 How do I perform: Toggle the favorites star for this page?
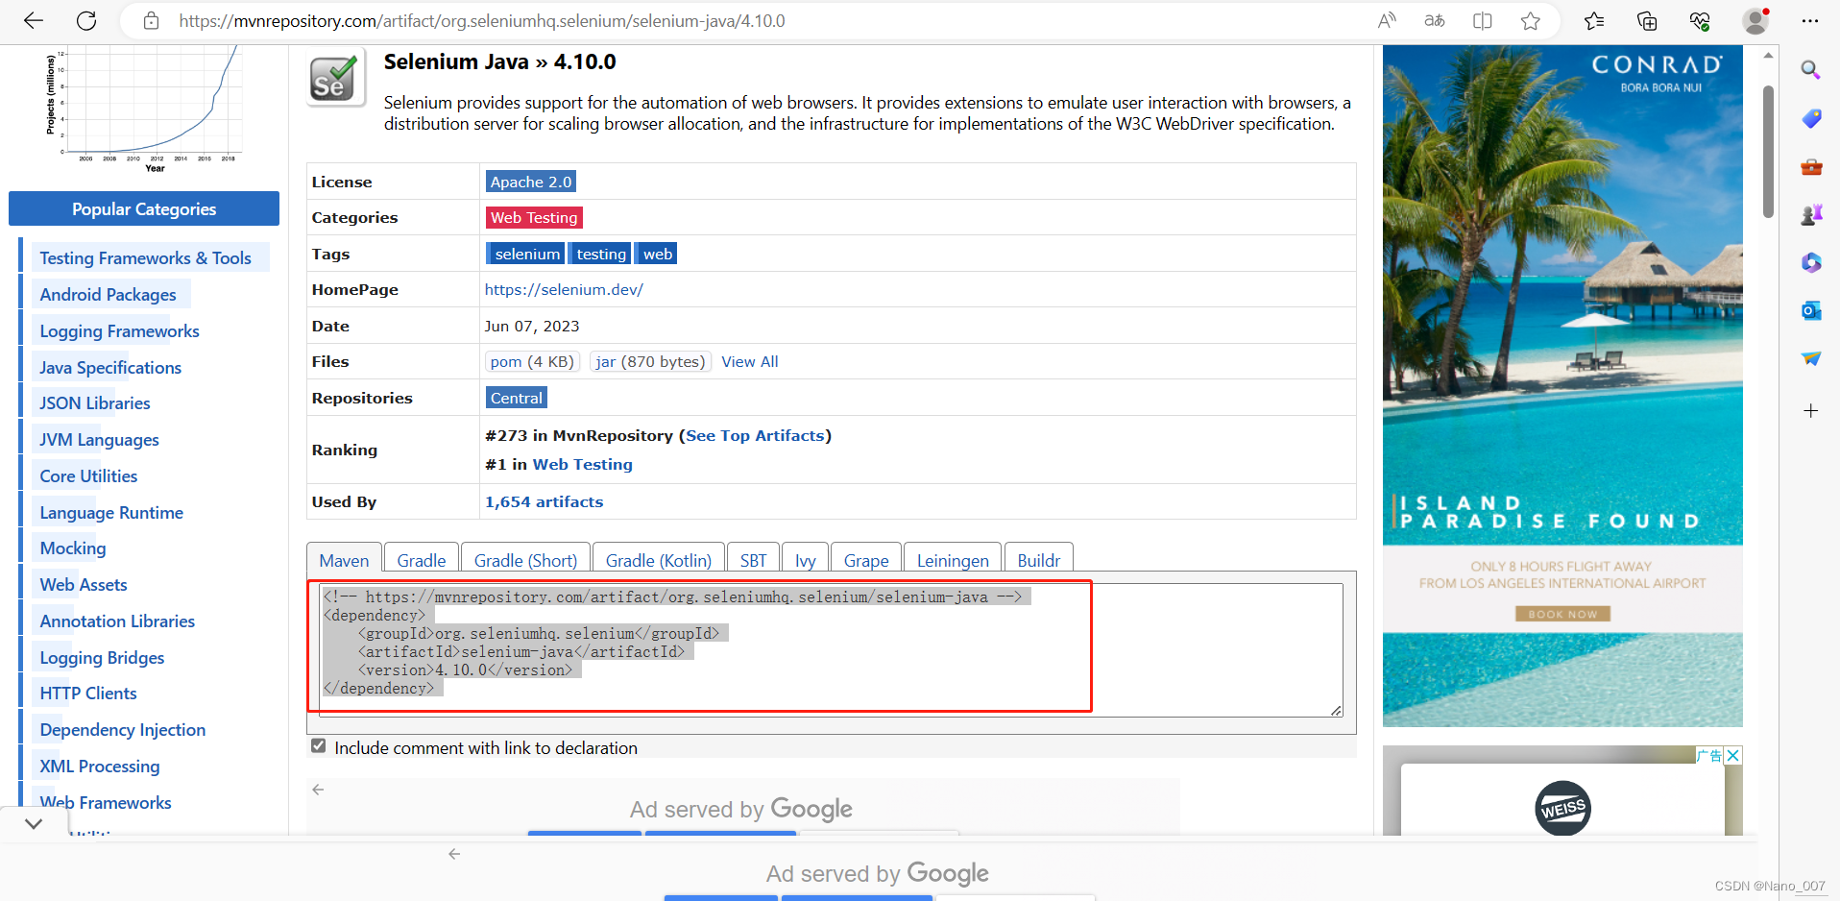[1531, 20]
